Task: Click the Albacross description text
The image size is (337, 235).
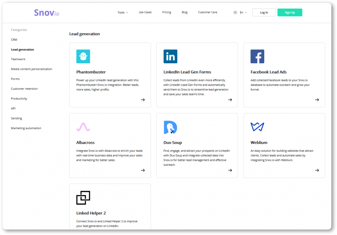Action: (109, 155)
